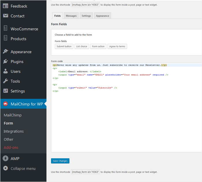The width and height of the screenshot is (202, 182).
Task: Add a Submit button field
Action: click(64, 46)
